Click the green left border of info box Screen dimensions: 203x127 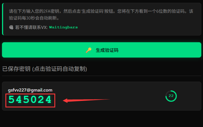click(x=3, y=19)
